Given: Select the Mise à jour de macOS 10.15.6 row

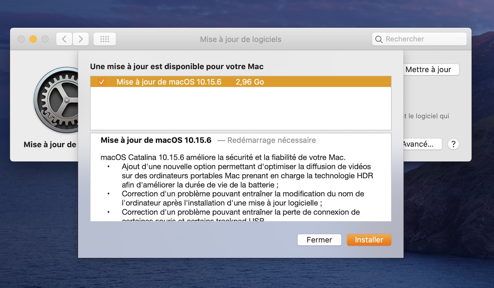Looking at the screenshot, I should (x=241, y=82).
